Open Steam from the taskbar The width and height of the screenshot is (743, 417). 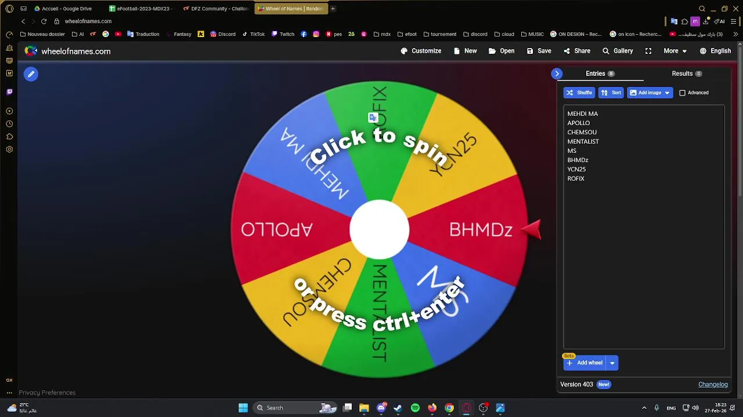398,408
